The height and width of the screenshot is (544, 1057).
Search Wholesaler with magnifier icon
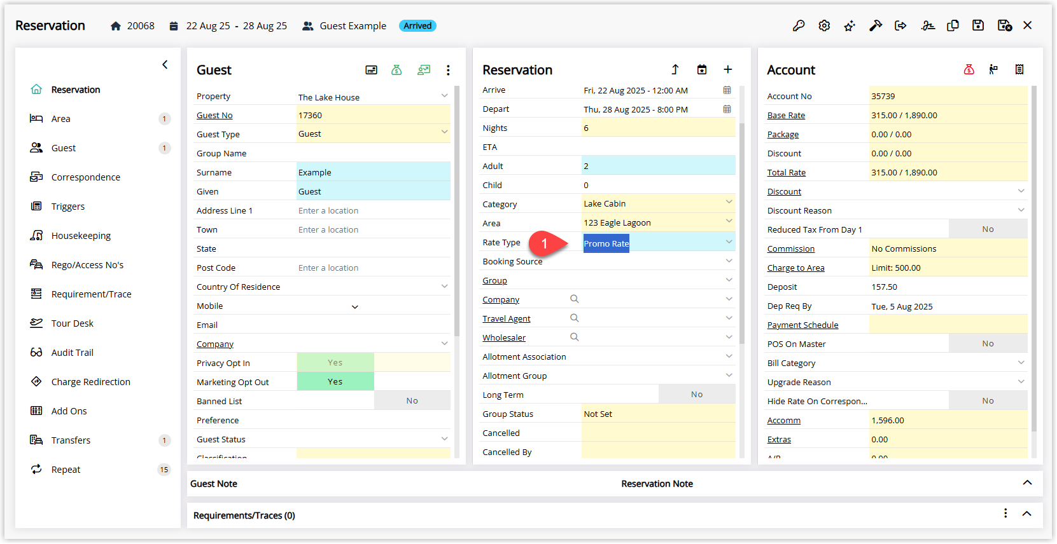click(574, 337)
